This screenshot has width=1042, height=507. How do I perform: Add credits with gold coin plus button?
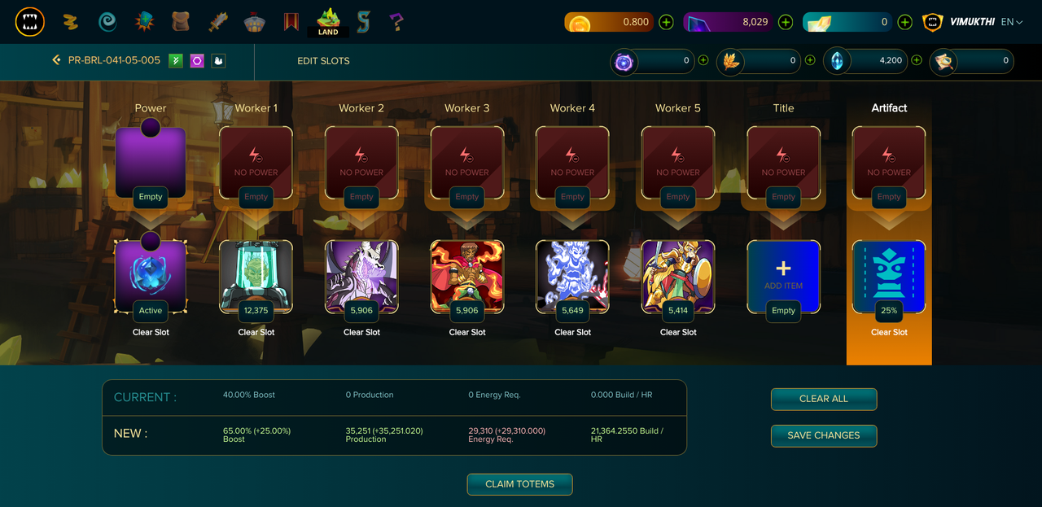point(666,22)
